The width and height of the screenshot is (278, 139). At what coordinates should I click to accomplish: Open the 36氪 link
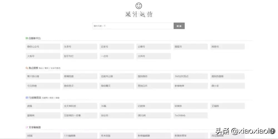[117, 106]
